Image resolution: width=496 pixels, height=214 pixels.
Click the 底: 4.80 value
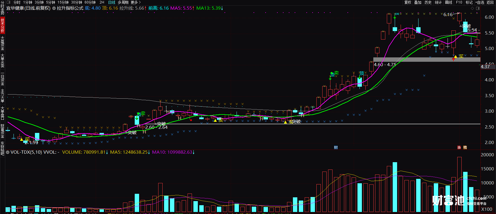pyautogui.click(x=92, y=8)
